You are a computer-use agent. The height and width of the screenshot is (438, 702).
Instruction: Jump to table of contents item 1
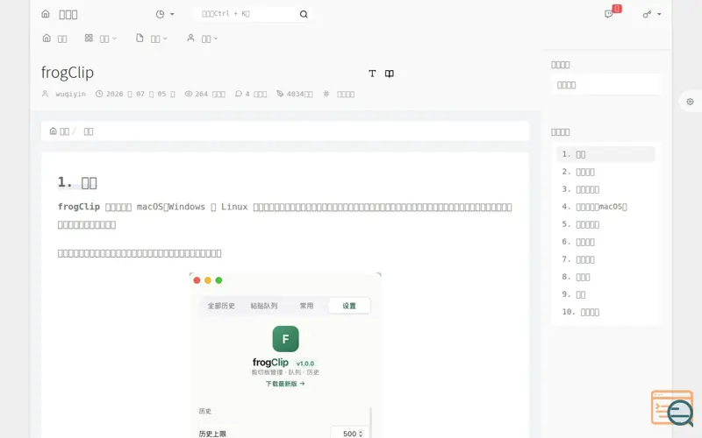(x=605, y=154)
